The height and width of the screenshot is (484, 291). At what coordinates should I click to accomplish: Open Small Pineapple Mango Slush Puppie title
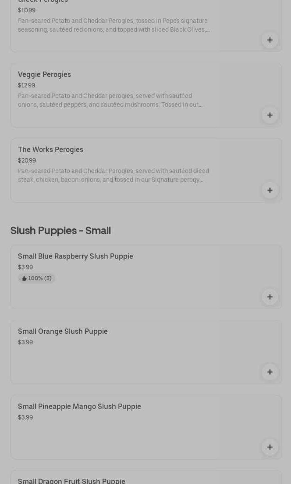79,406
